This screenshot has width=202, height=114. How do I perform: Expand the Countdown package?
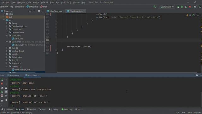coord(7,29)
